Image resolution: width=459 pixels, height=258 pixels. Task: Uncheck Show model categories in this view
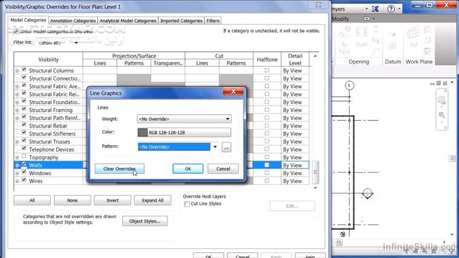(x=17, y=31)
